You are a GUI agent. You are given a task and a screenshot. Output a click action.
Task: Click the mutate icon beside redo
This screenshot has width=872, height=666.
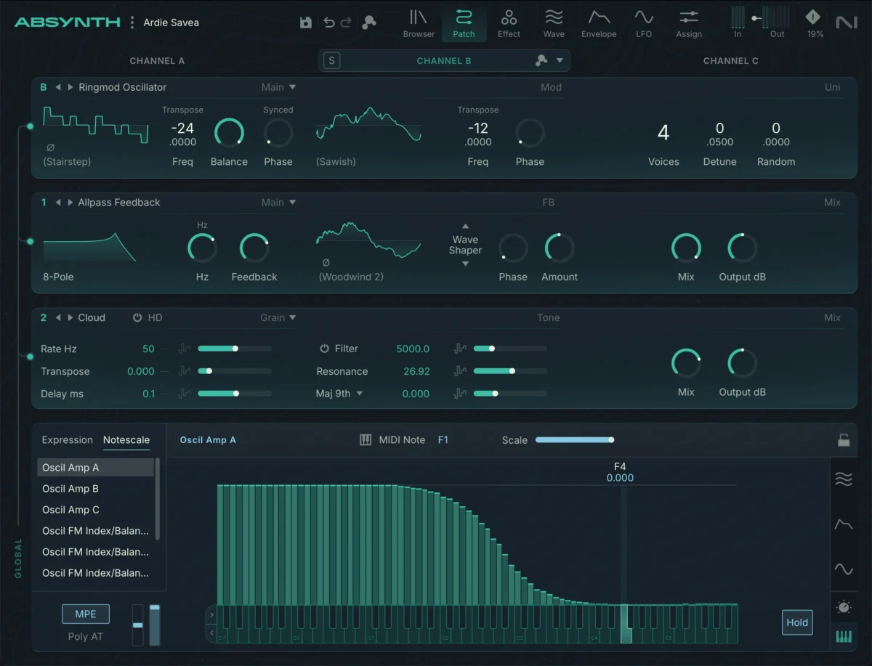coord(369,23)
